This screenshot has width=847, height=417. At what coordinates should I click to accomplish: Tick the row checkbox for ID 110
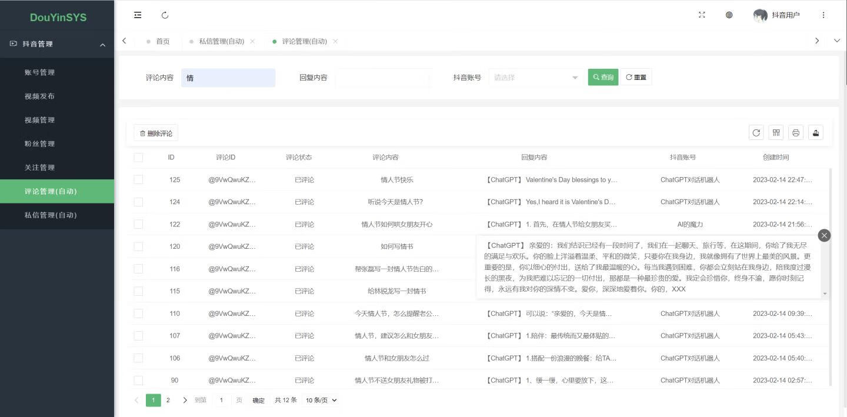[138, 313]
